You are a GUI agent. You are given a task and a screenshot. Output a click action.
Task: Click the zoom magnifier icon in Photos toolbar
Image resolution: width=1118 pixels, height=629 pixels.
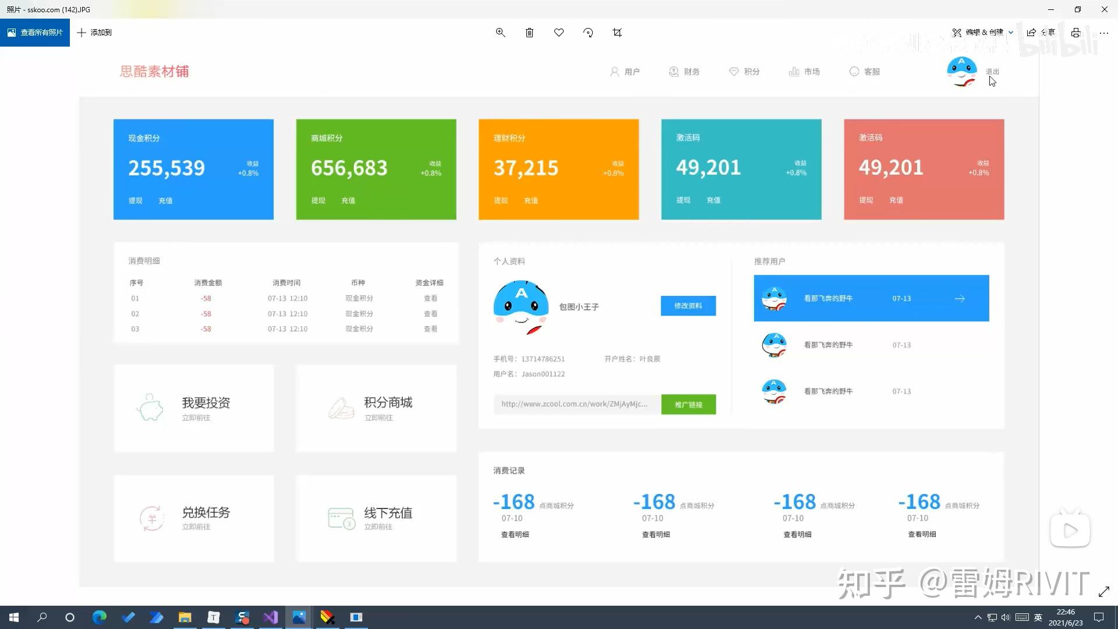tap(500, 33)
